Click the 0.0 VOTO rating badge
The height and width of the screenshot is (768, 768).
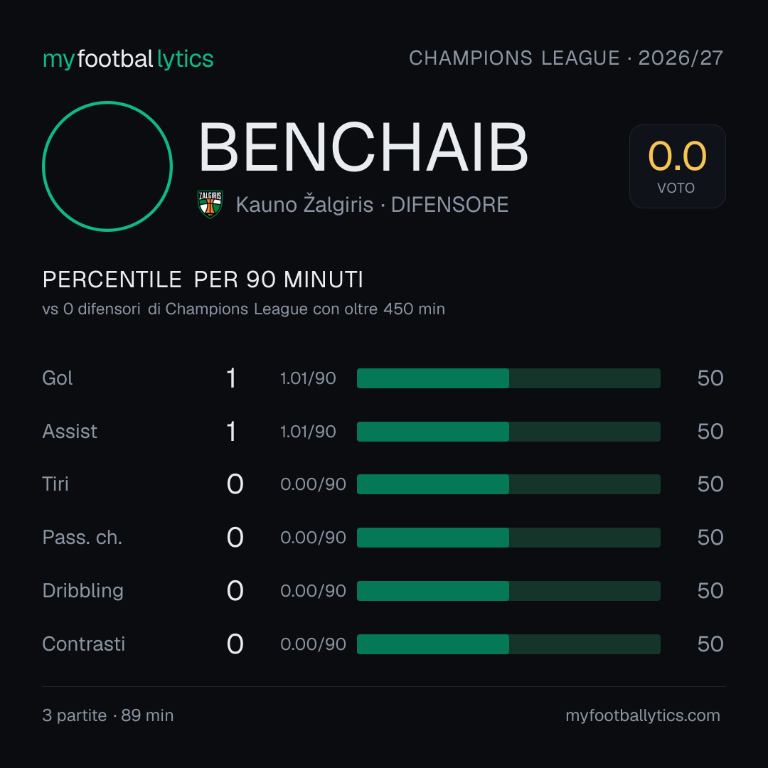click(x=678, y=166)
